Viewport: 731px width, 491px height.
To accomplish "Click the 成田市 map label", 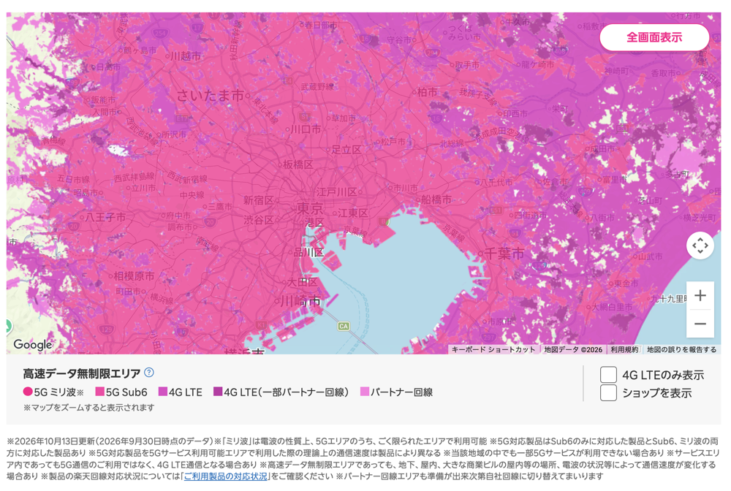I will pos(603,149).
